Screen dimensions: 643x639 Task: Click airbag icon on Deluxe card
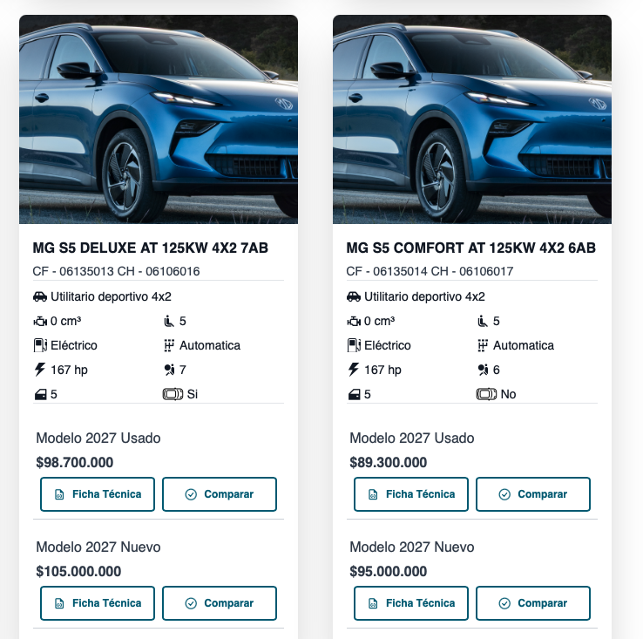click(169, 370)
